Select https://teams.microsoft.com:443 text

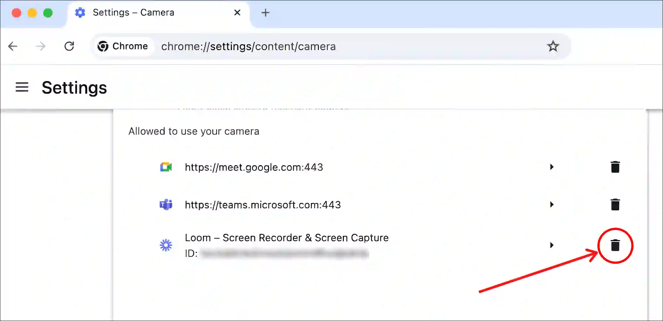(263, 204)
